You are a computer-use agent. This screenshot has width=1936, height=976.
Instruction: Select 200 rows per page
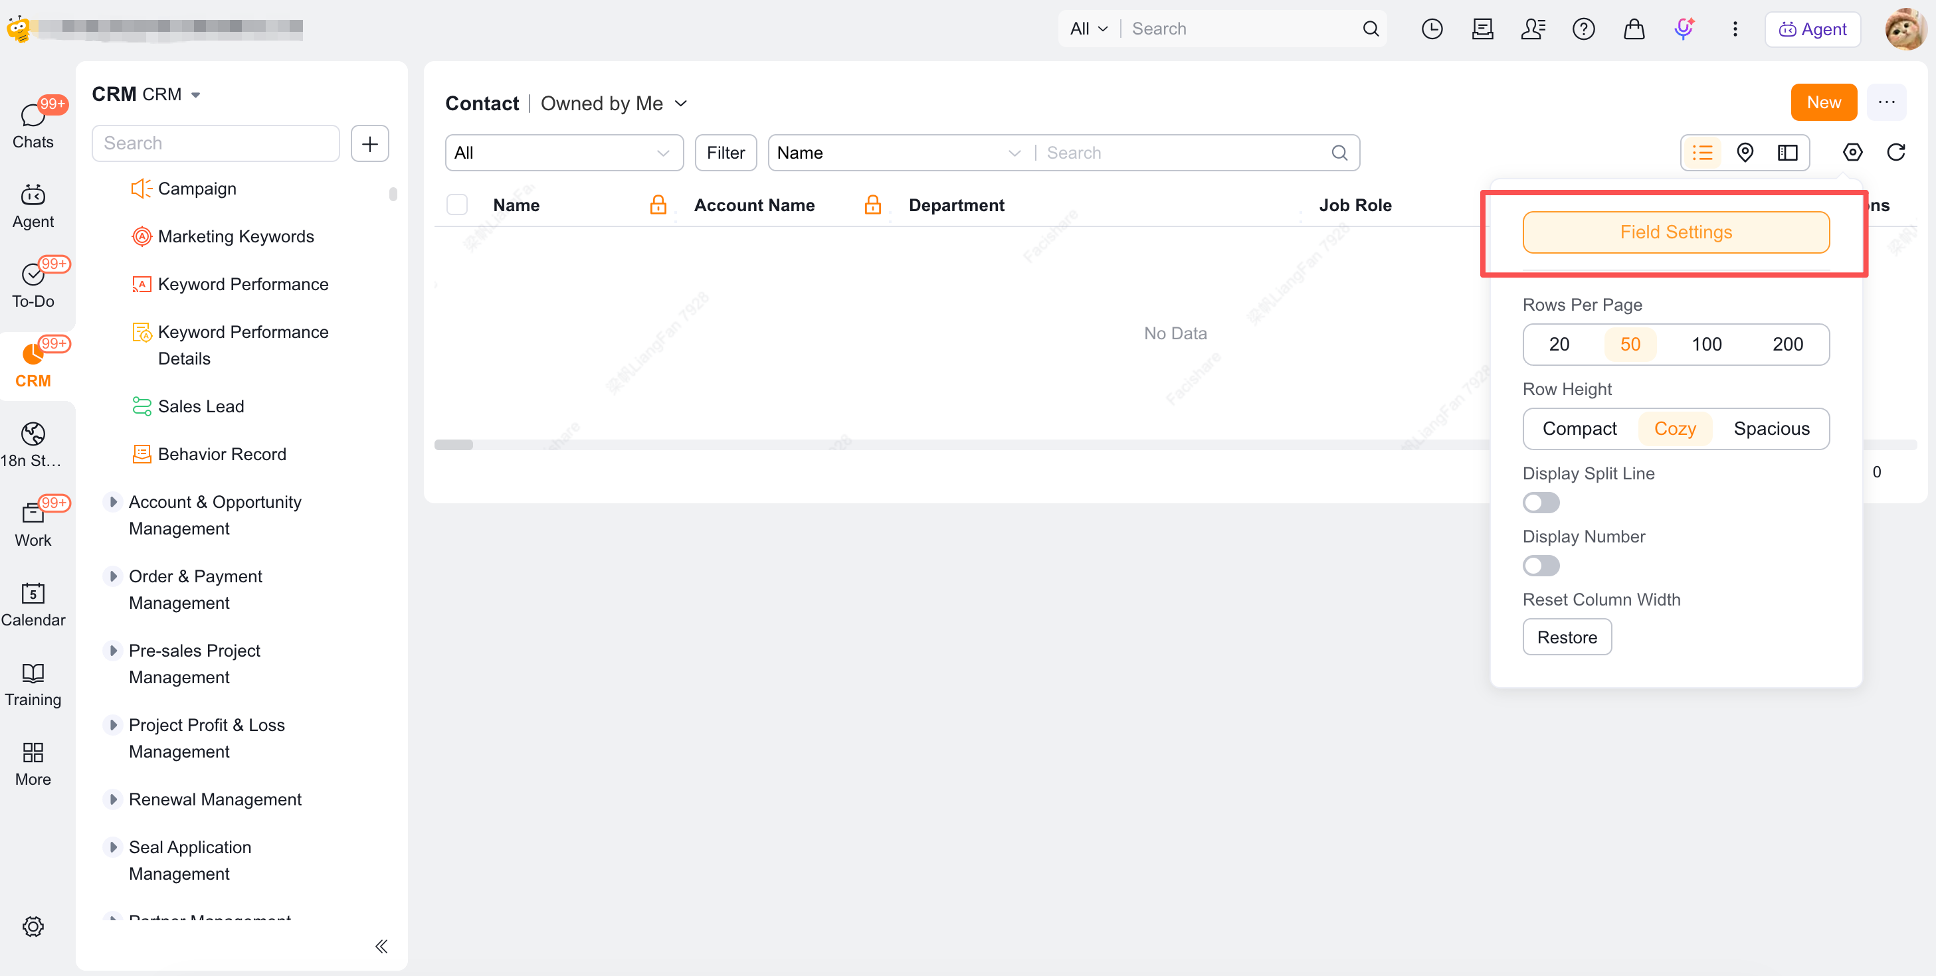pos(1787,344)
